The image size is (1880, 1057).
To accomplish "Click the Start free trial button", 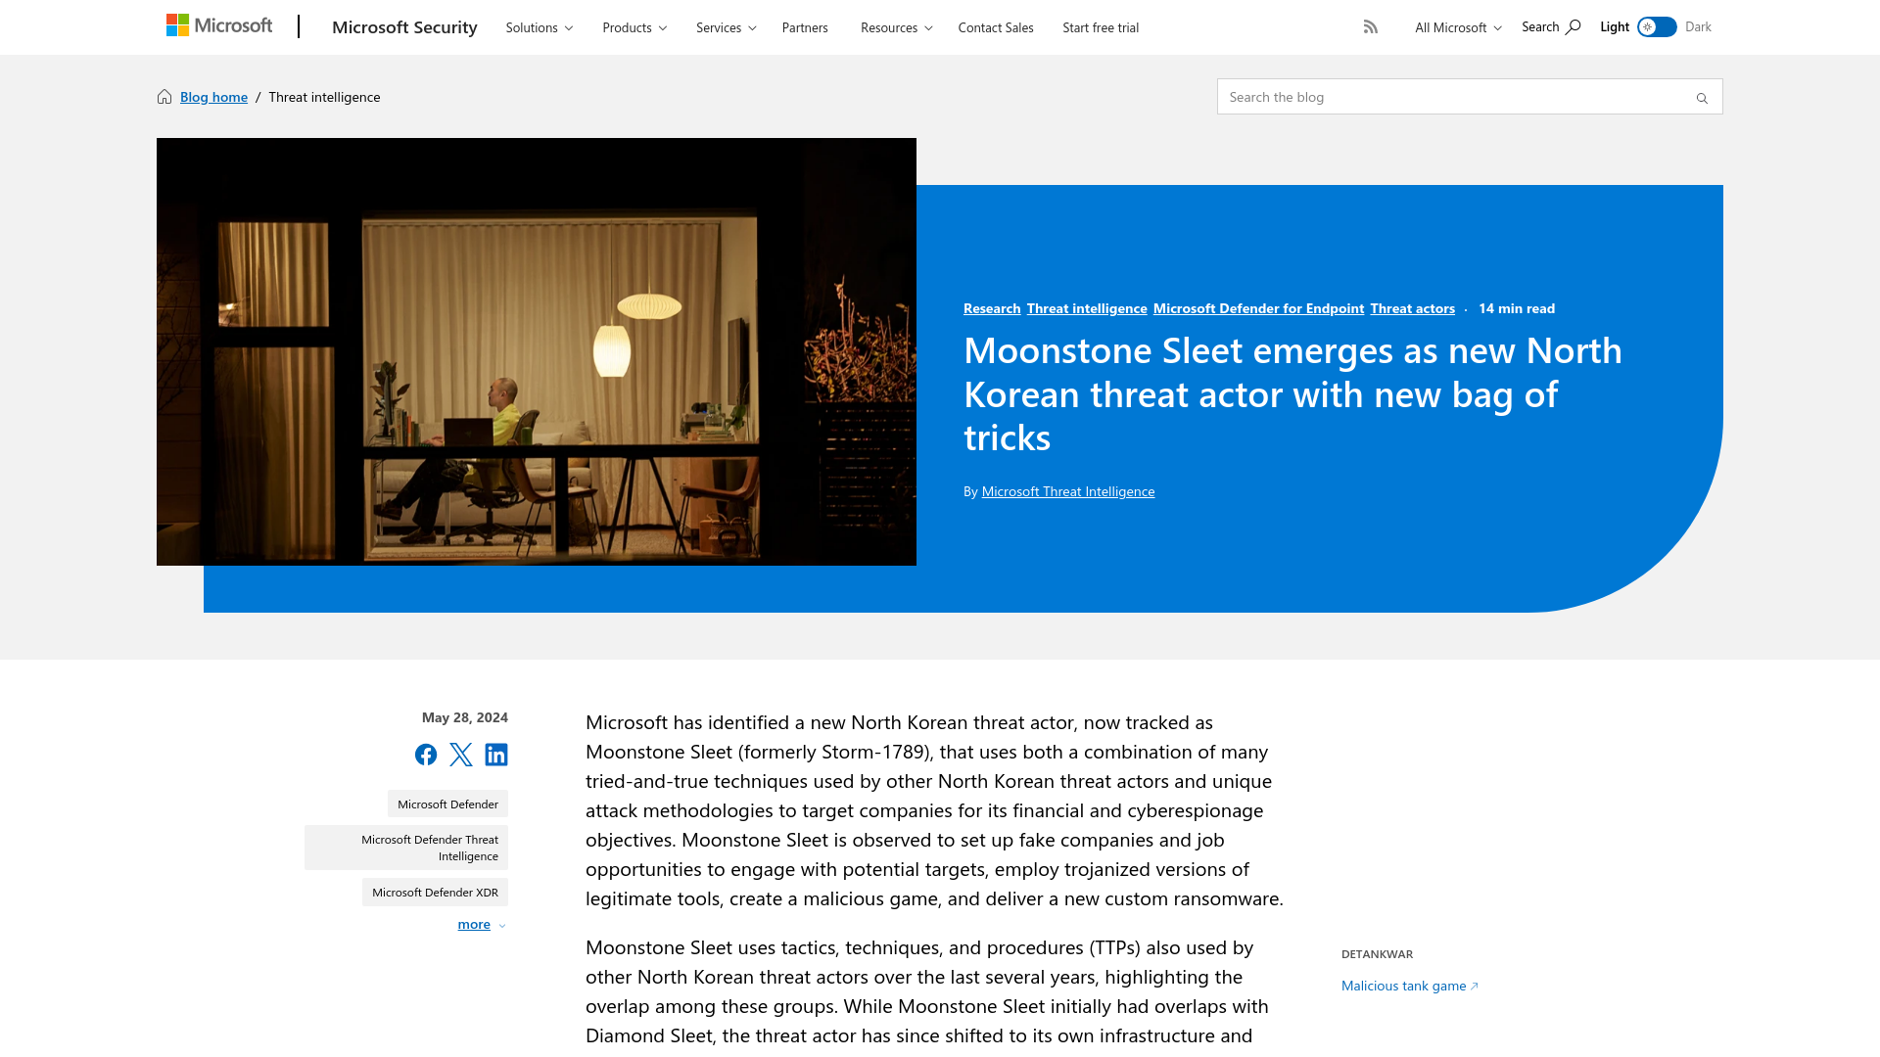I will (x=1101, y=27).
